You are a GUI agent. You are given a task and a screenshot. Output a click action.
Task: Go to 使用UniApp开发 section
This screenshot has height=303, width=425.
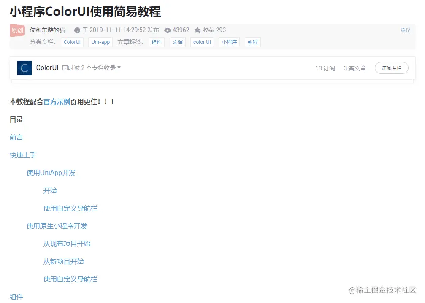tap(51, 173)
